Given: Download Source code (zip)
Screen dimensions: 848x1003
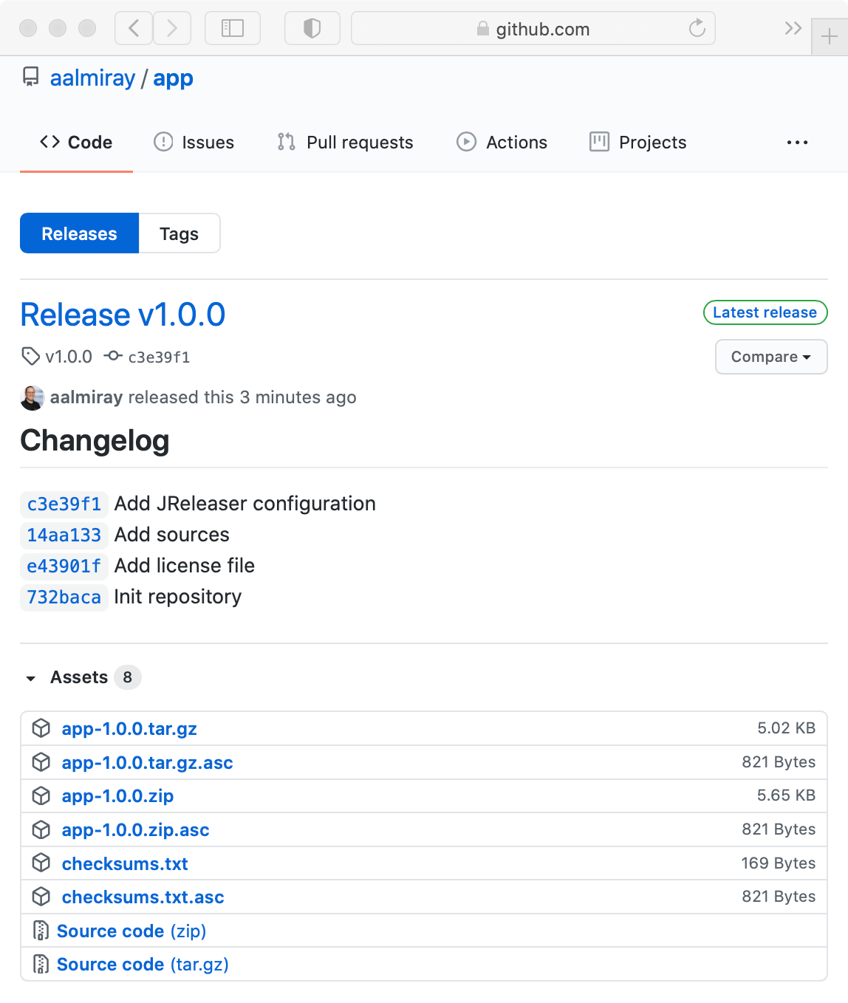Looking at the screenshot, I should 131,931.
